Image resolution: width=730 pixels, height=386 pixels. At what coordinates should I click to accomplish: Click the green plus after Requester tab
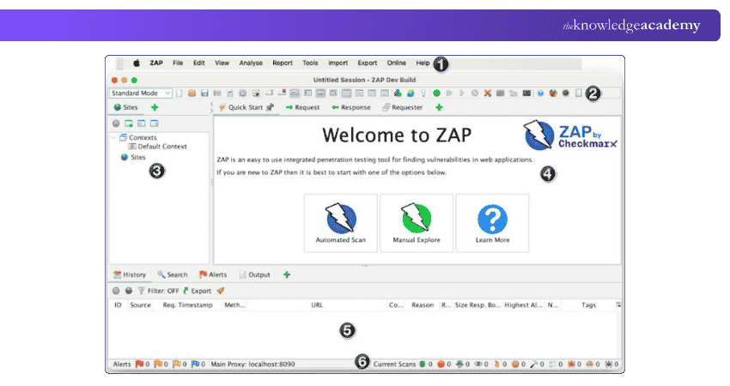[x=439, y=107]
